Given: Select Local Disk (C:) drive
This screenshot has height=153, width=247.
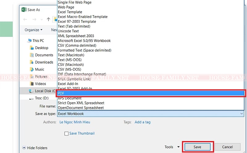Looking at the screenshot, I should tap(45, 91).
